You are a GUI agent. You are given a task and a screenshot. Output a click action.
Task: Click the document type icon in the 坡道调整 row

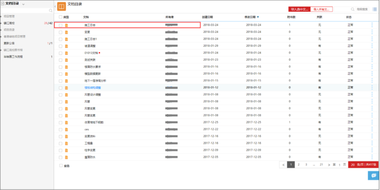tap(67, 46)
